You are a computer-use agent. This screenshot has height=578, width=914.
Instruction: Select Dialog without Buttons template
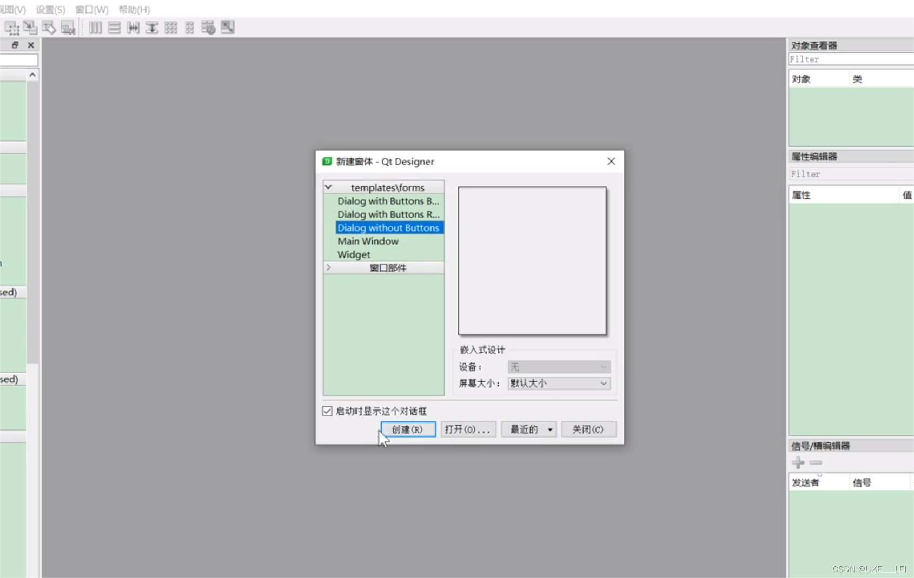(388, 228)
